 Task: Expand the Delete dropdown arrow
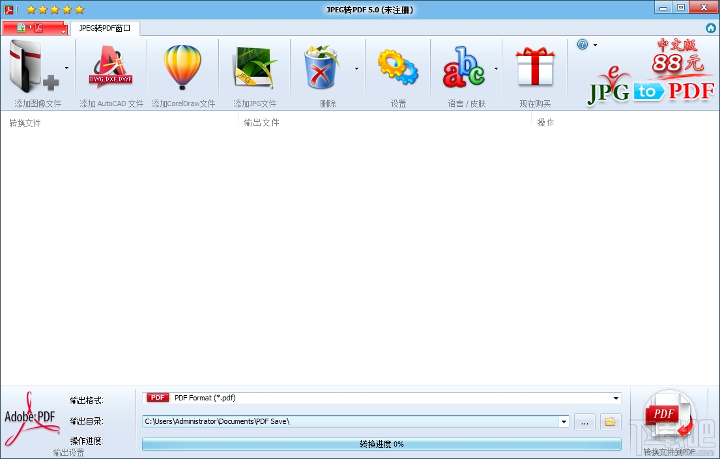(357, 69)
